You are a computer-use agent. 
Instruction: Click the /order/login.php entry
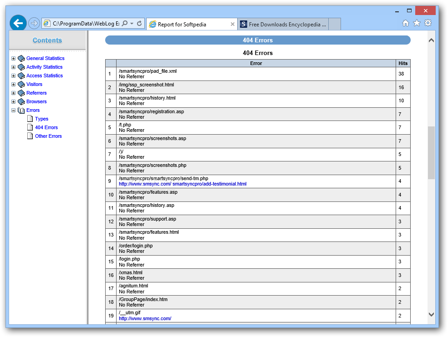click(x=136, y=246)
